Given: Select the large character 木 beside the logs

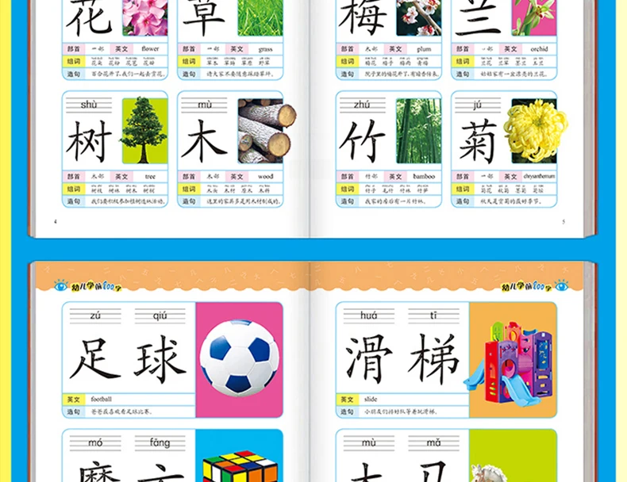Looking at the screenshot, I should [204, 142].
